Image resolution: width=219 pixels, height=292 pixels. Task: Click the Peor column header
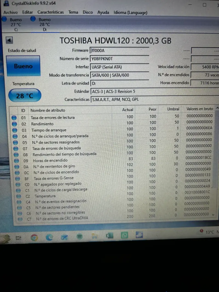coord(152,109)
